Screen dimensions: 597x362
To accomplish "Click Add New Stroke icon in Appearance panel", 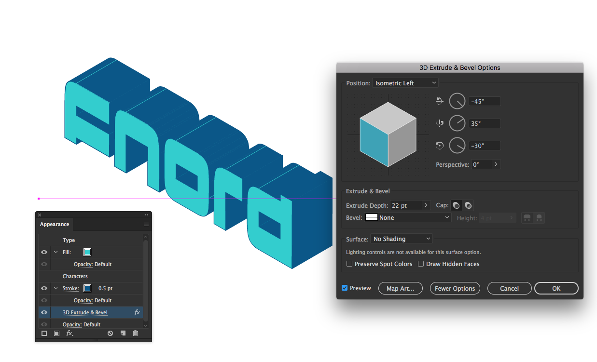I will click(x=44, y=334).
